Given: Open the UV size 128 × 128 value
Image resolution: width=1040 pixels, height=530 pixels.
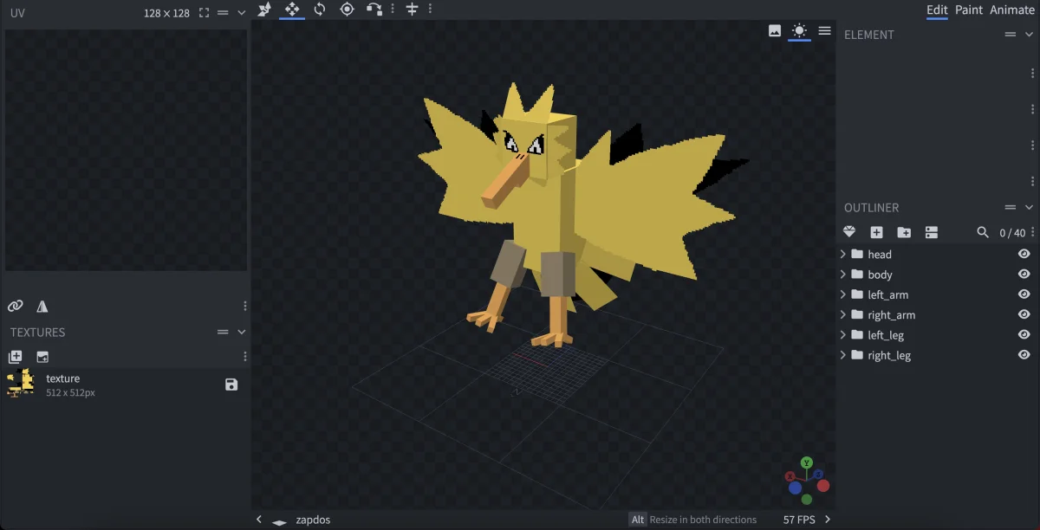Looking at the screenshot, I should pyautogui.click(x=166, y=13).
